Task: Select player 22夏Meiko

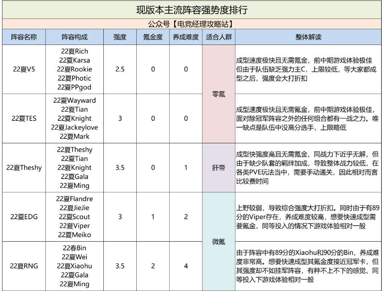Action: coord(74,235)
